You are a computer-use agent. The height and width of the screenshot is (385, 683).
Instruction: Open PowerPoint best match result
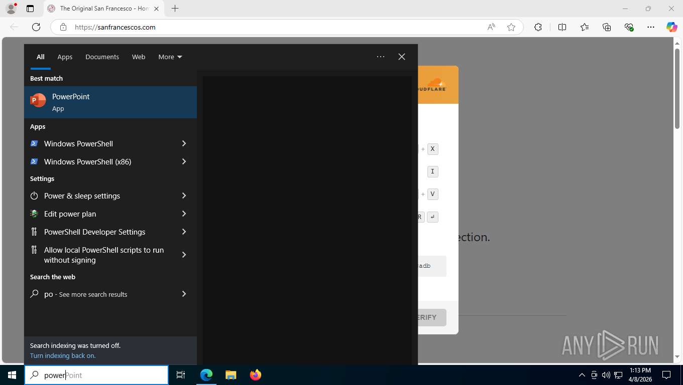coord(110,102)
